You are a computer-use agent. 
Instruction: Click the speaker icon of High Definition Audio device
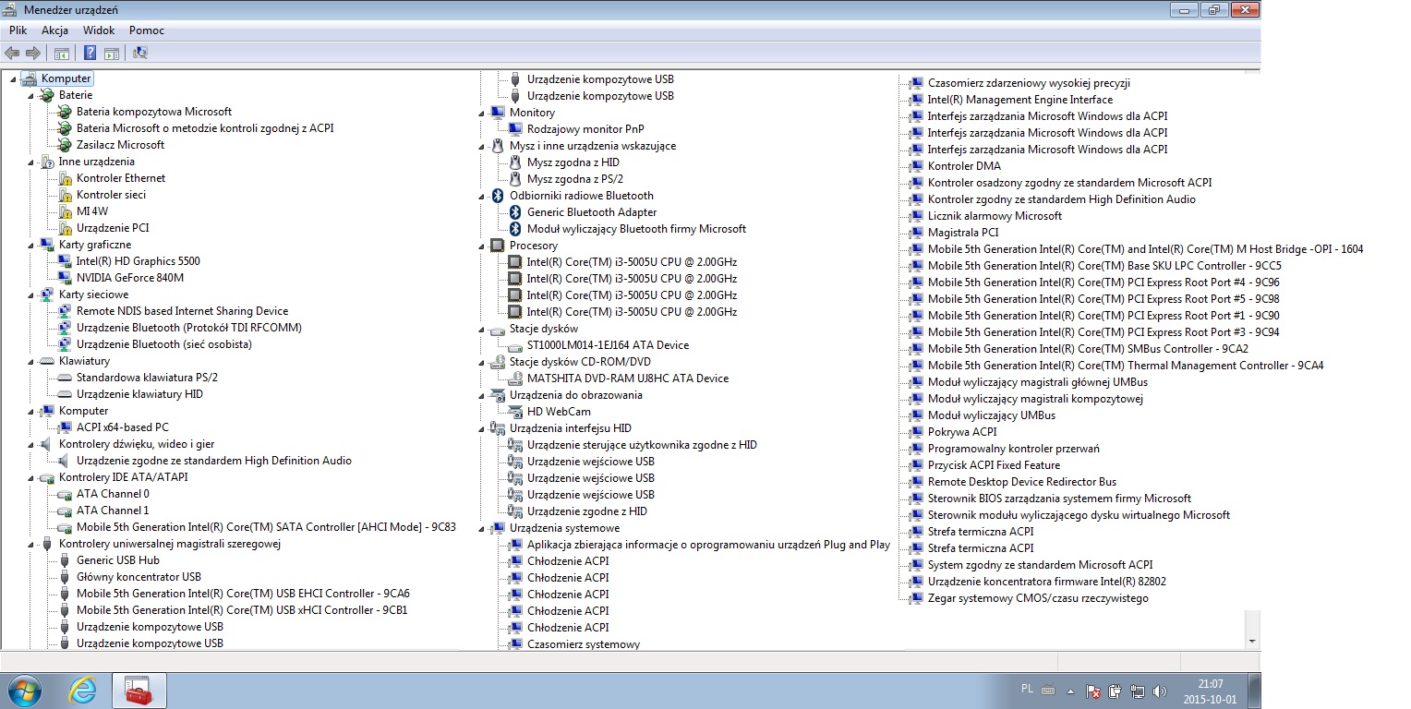[65, 461]
